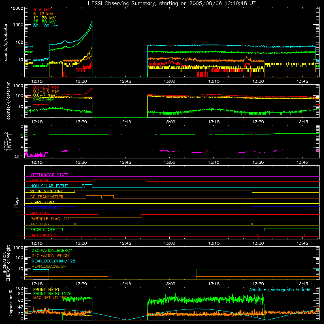Click the FLARE_FLAG label

coord(42,202)
